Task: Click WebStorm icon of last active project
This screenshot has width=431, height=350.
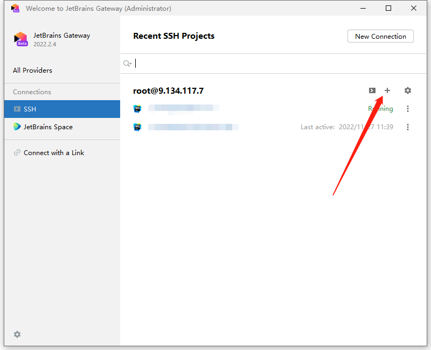Action: (x=137, y=127)
